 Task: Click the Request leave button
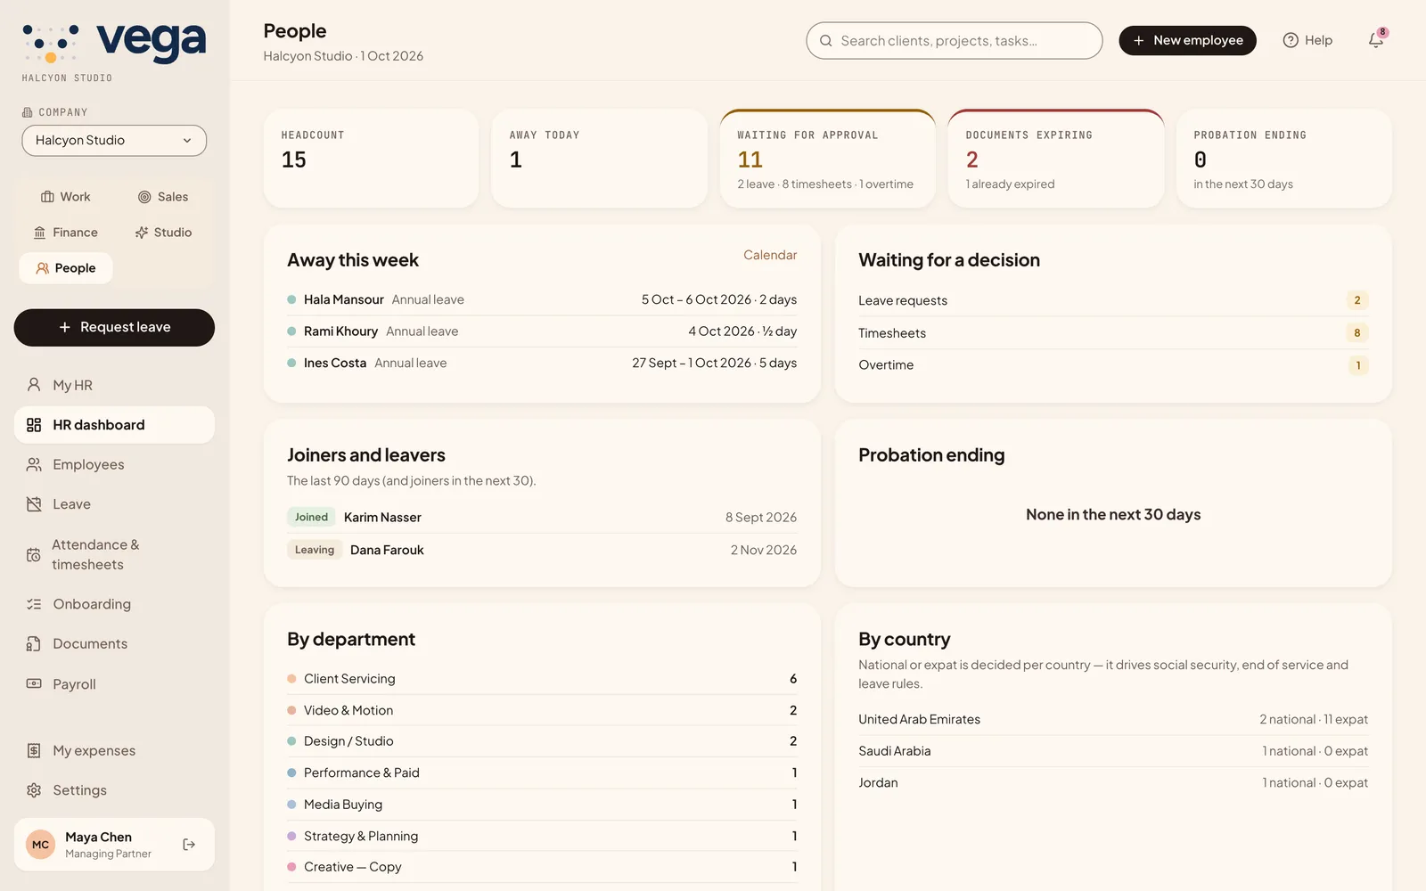point(114,328)
